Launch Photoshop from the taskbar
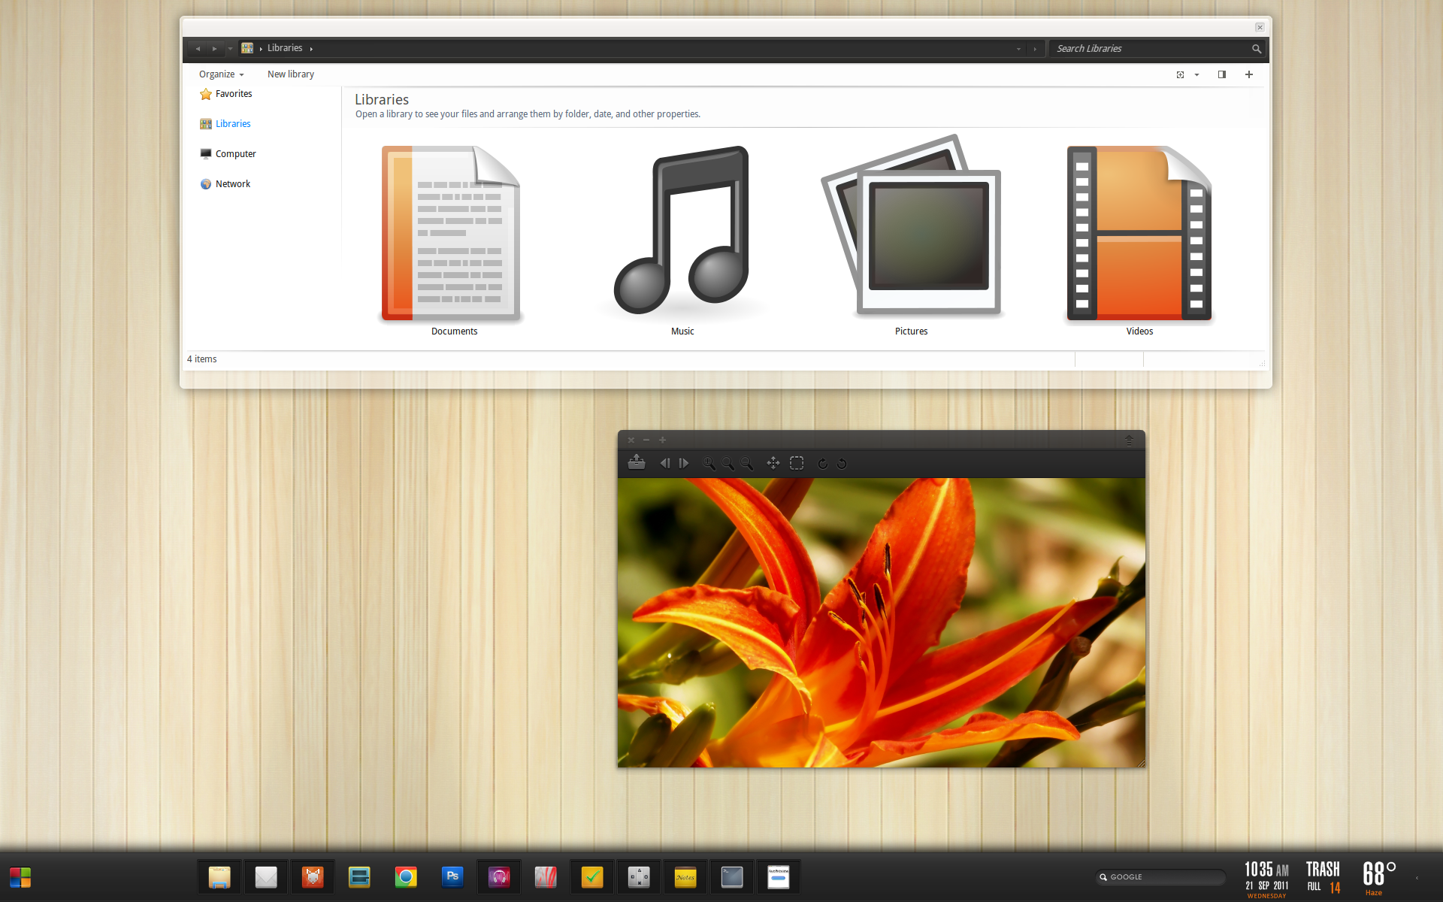Image resolution: width=1443 pixels, height=902 pixels. 452,877
